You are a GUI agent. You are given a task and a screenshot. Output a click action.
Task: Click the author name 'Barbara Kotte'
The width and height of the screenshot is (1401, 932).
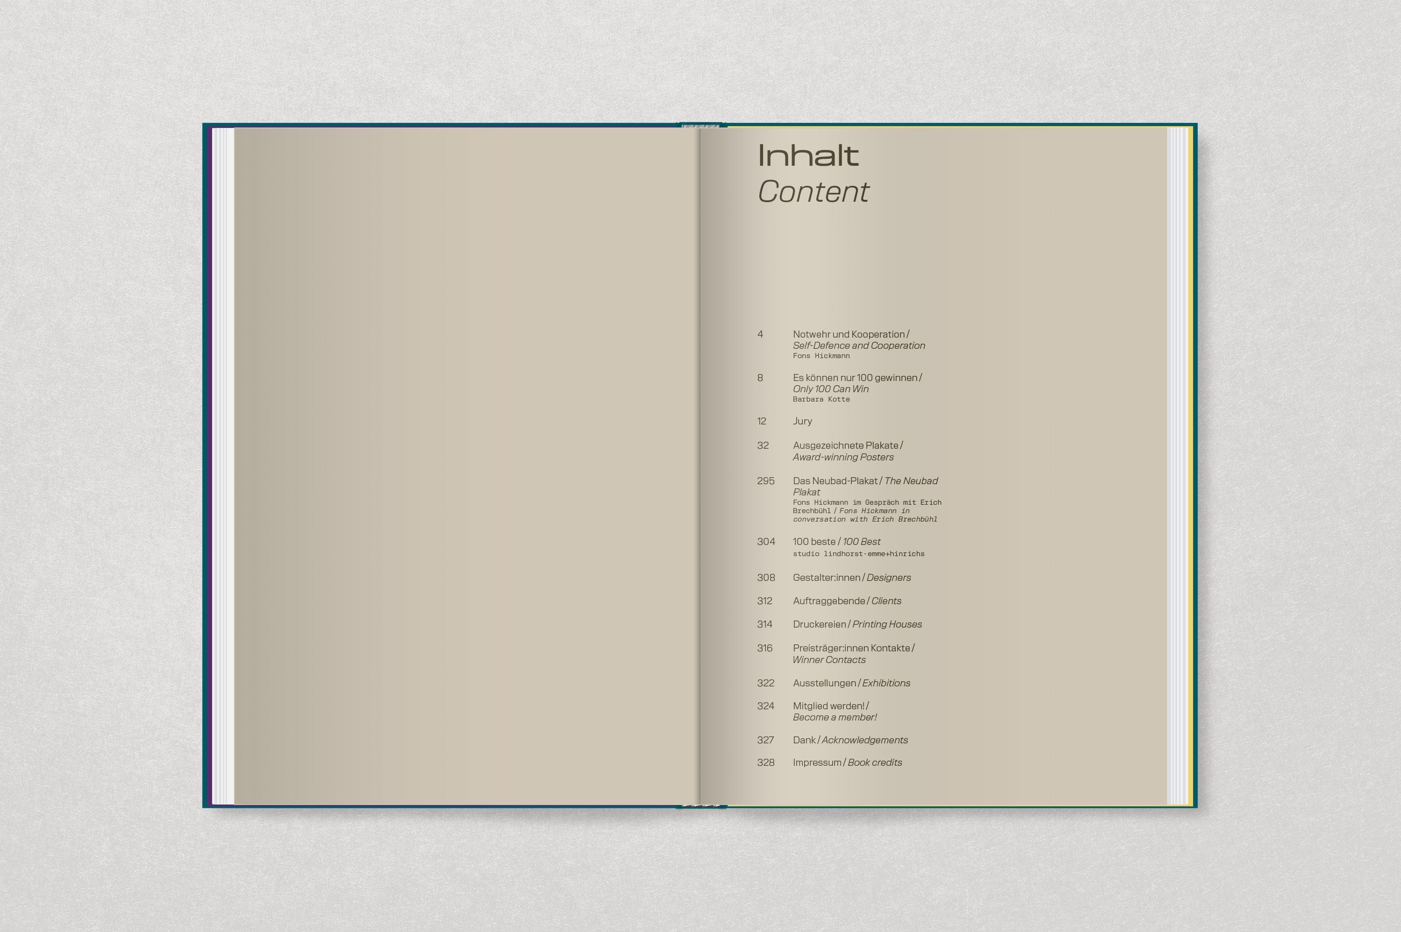(x=821, y=399)
